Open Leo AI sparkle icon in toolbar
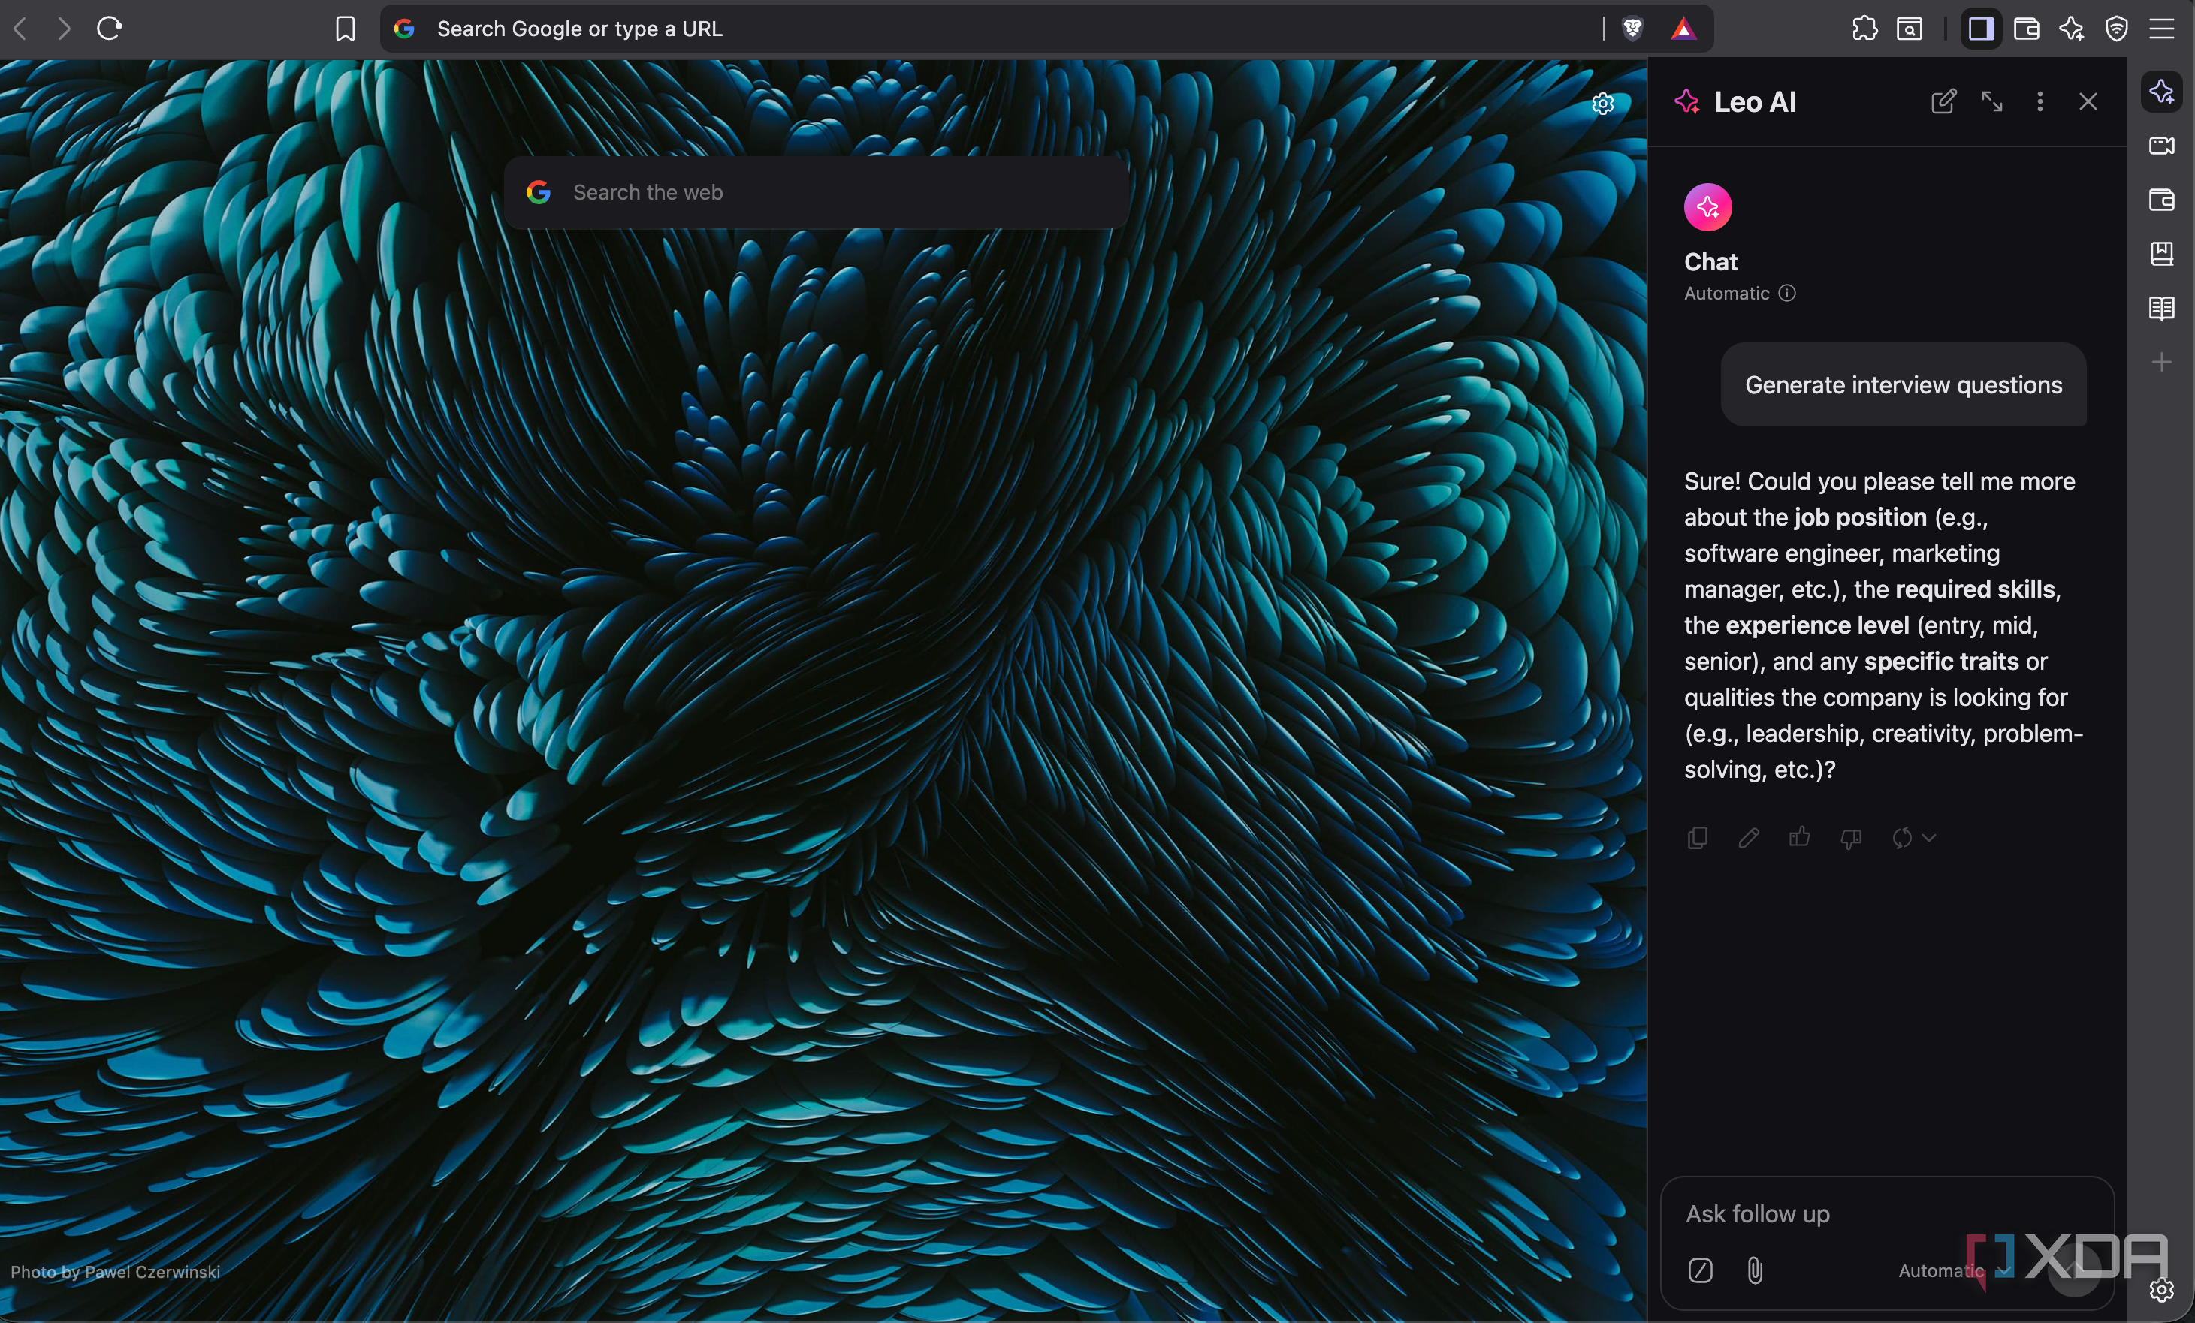This screenshot has width=2195, height=1323. coord(2071,29)
